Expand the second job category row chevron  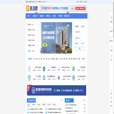pyautogui.click(x=38, y=30)
